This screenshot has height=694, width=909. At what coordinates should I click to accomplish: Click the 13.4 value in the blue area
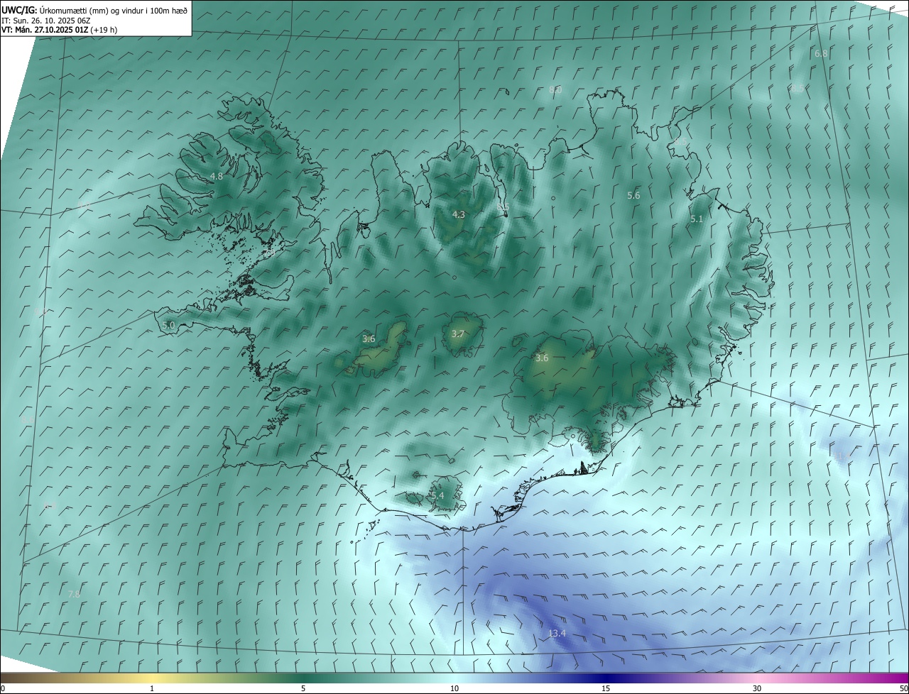click(557, 633)
